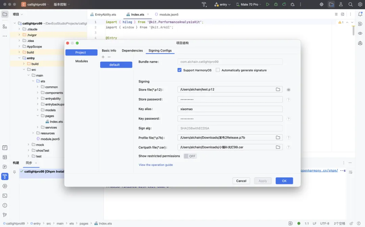Click UTF-8 encoding in status bar
This screenshot has width=365, height=227.
(324, 224)
